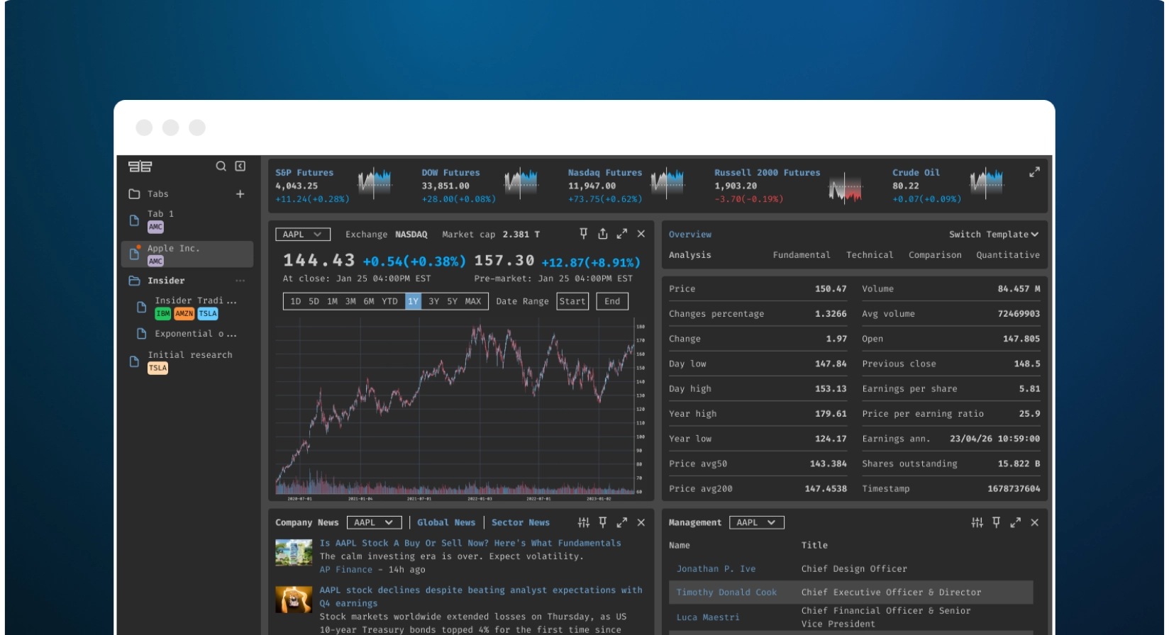Collapse the sidebar with the arrow icon

[x=240, y=166]
